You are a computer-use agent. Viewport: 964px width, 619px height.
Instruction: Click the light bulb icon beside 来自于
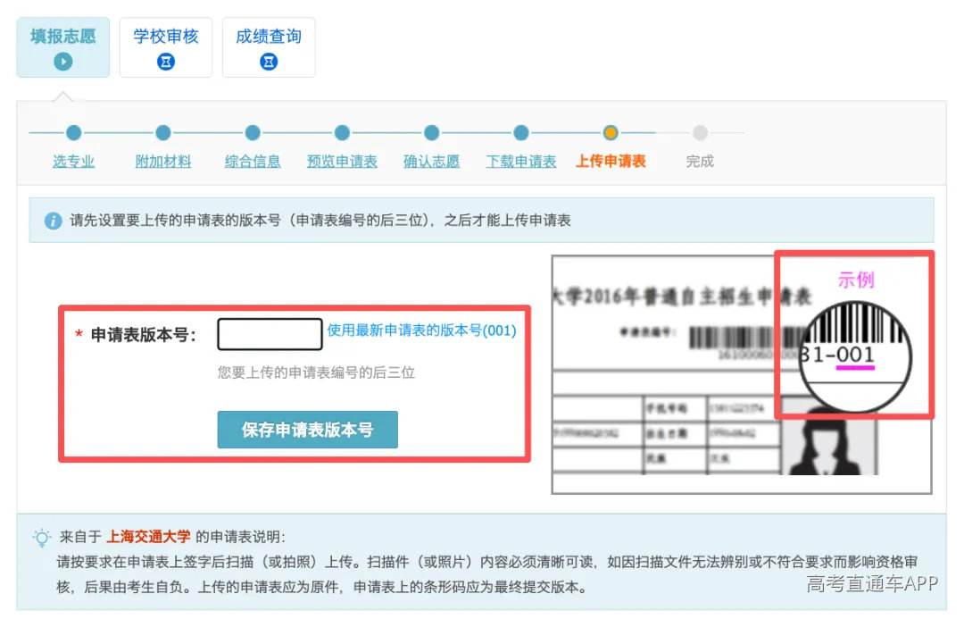[42, 538]
